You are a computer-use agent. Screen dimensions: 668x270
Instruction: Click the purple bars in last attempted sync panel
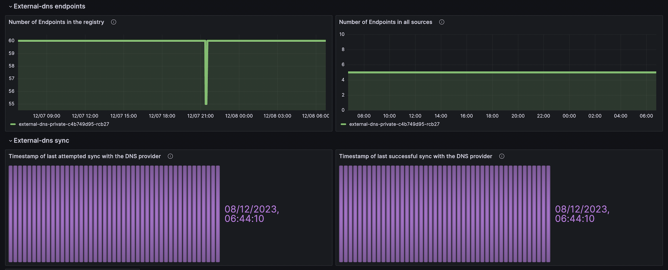tap(114, 214)
